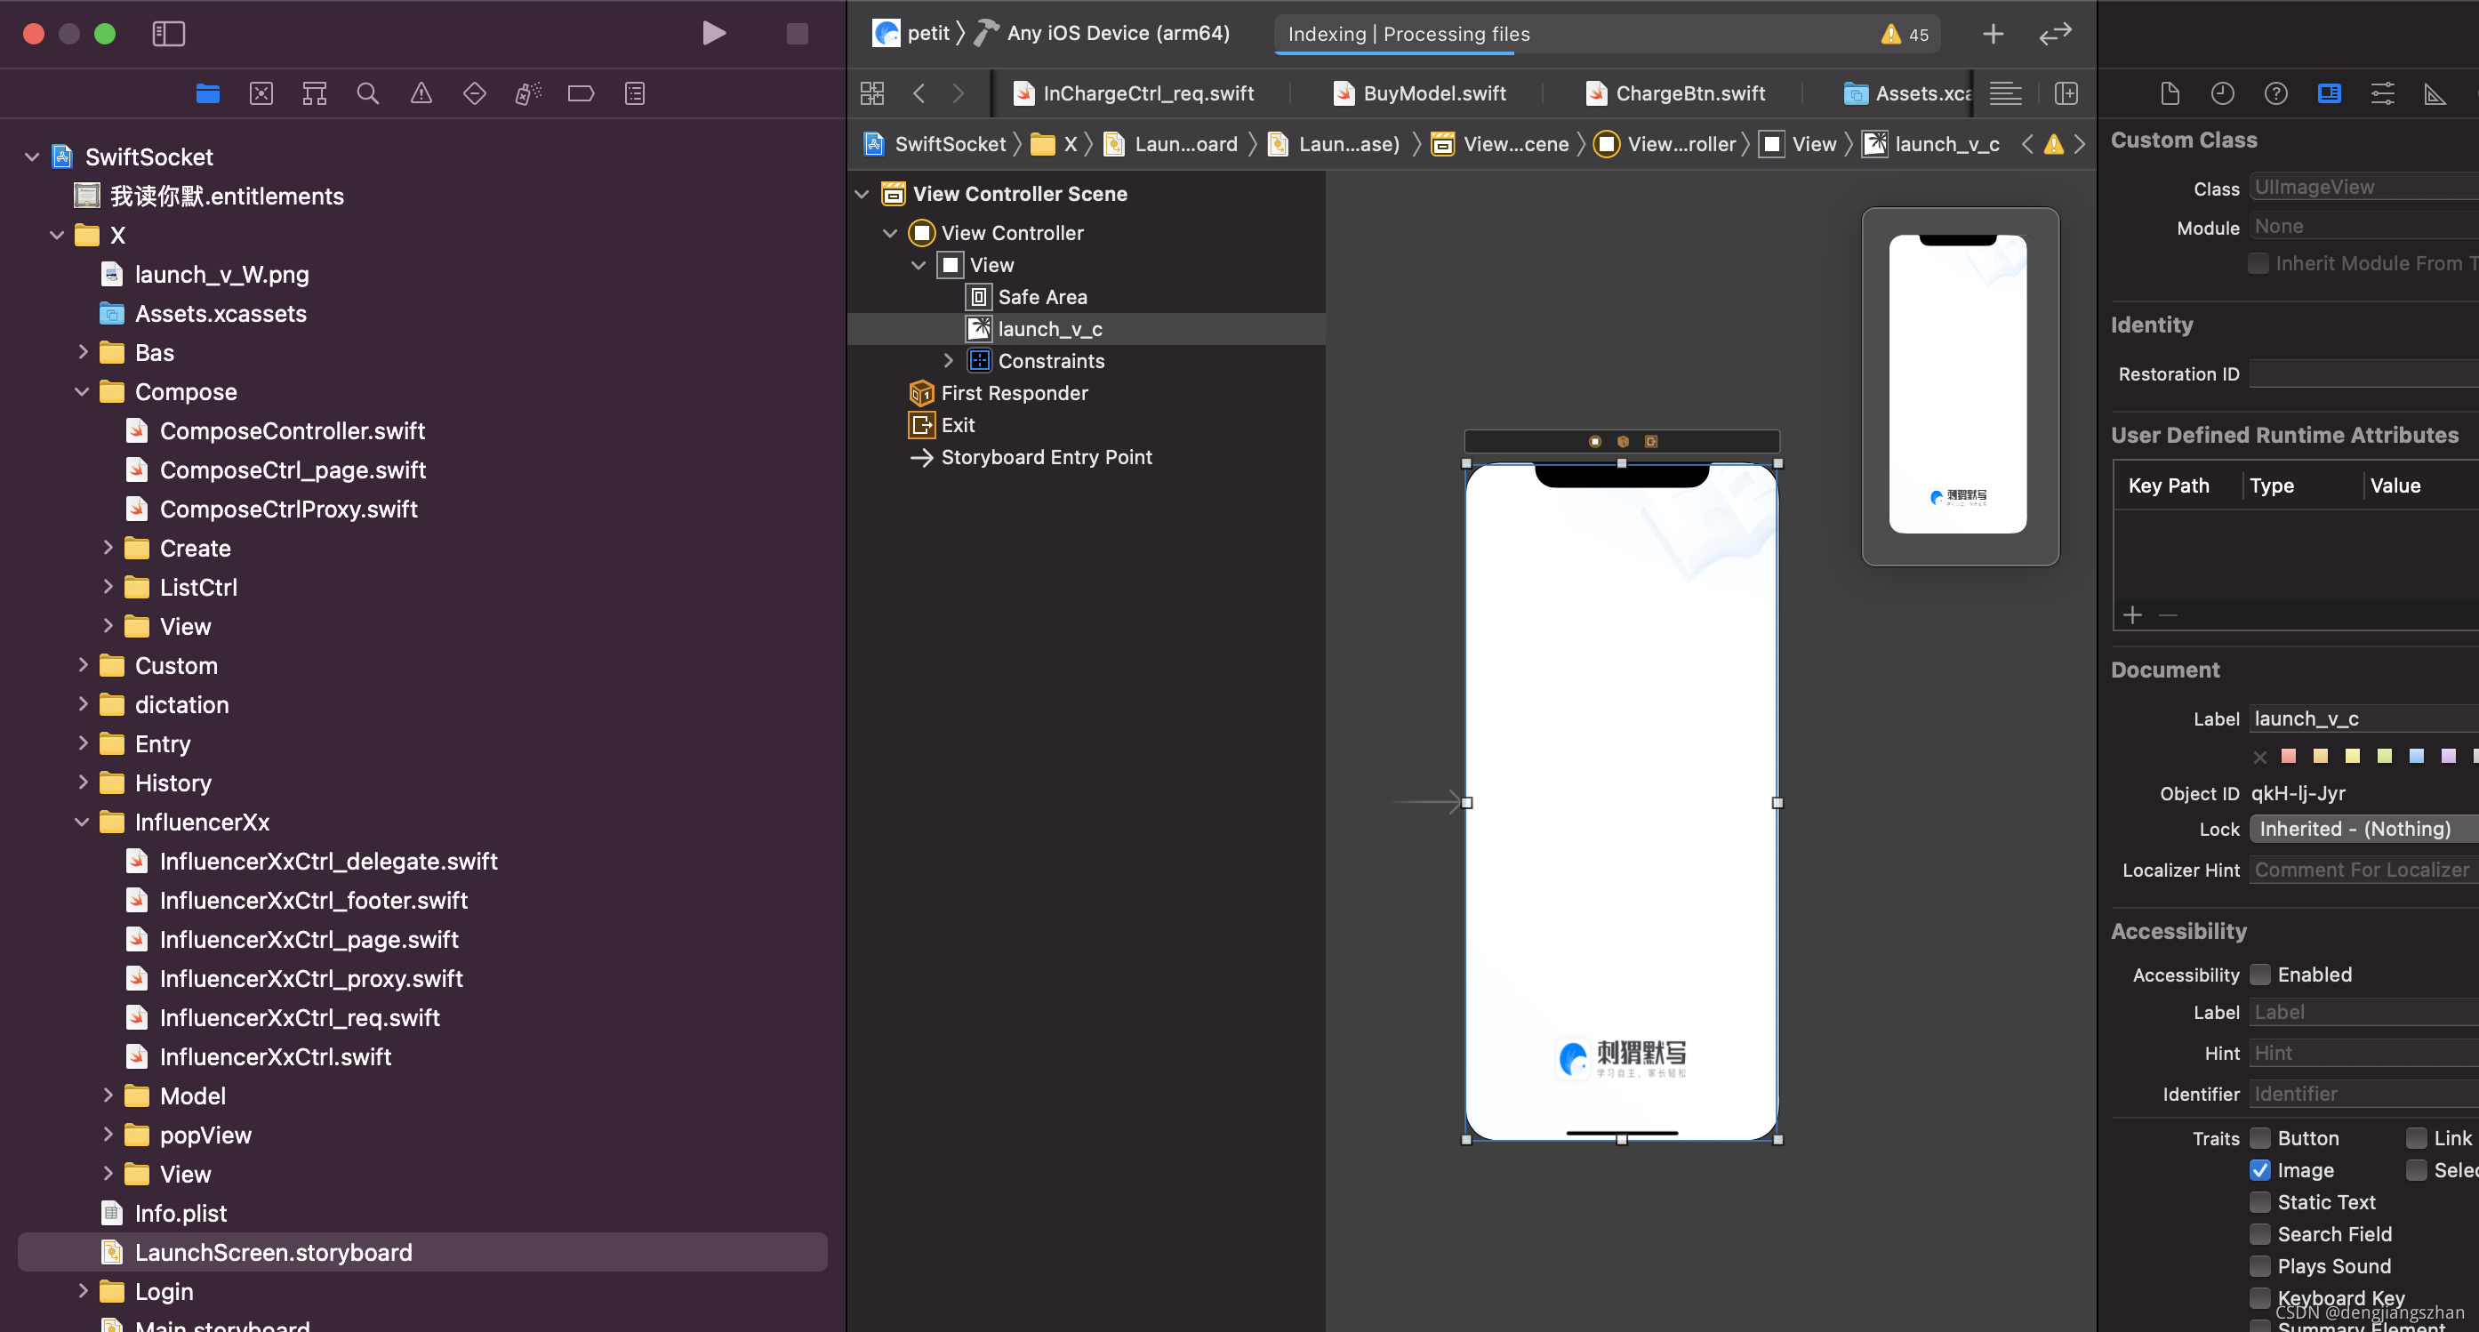Add a runtime attribute with plus button
This screenshot has width=2479, height=1332.
pos(2132,615)
